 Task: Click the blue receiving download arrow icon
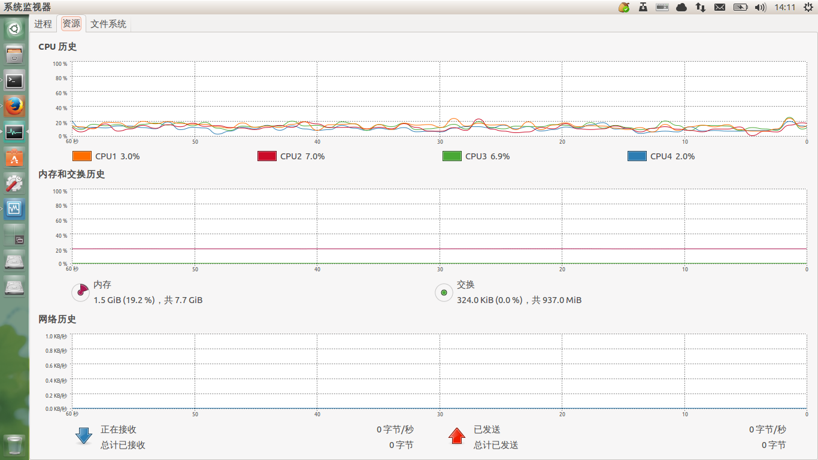pos(84,436)
